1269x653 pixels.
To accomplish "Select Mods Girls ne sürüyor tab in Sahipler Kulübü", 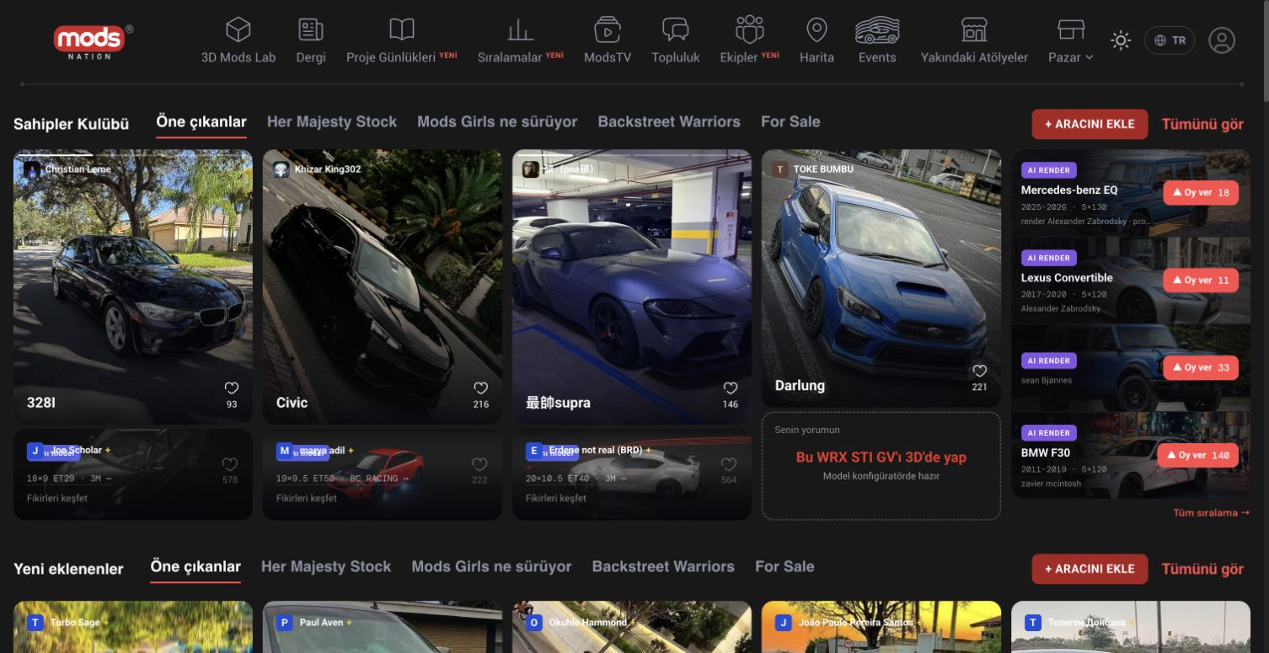I will [x=497, y=122].
